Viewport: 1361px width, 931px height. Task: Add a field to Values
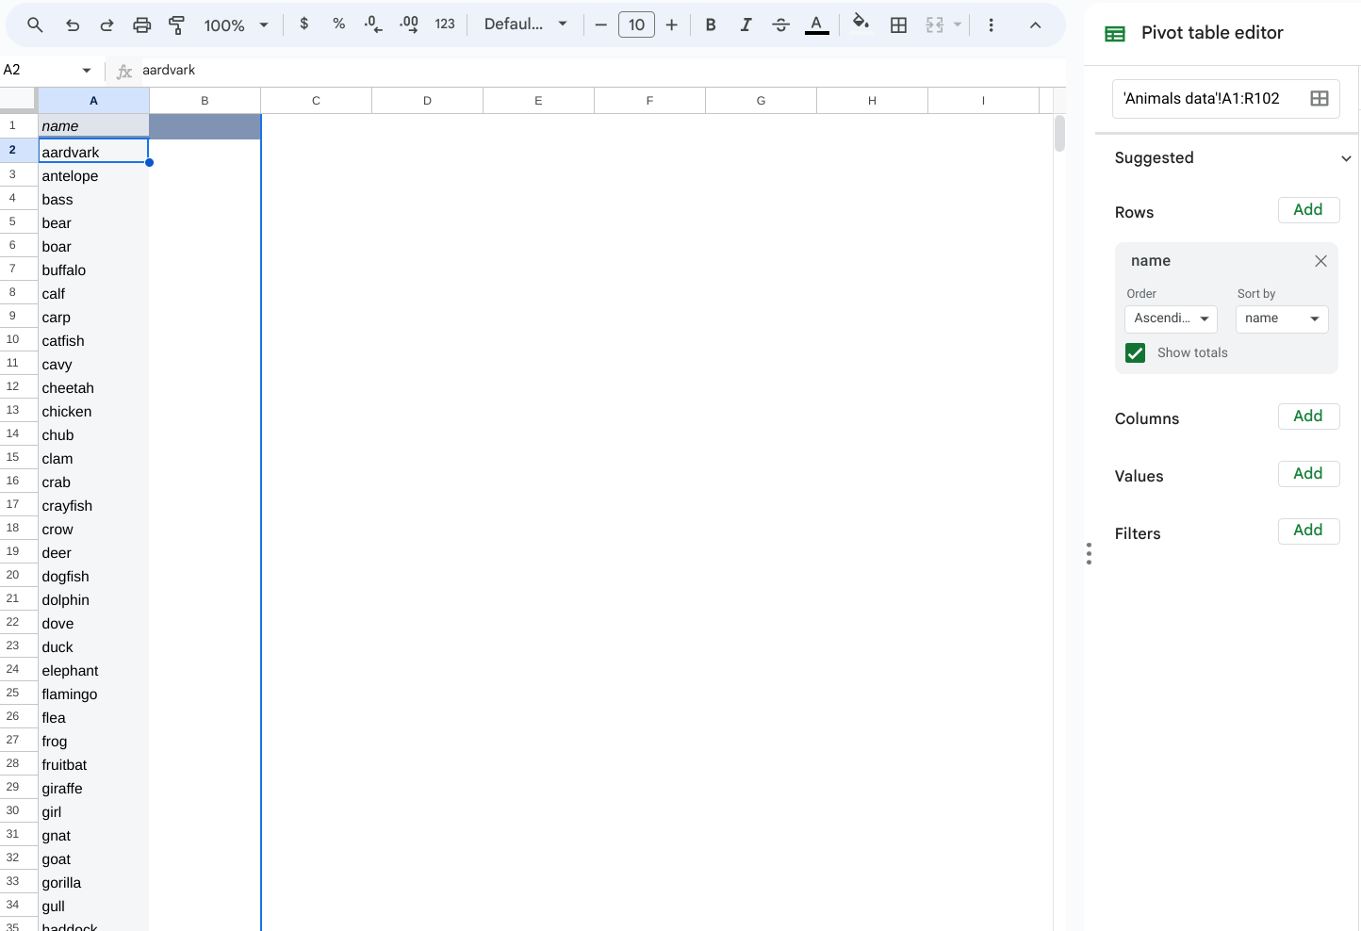pos(1307,473)
